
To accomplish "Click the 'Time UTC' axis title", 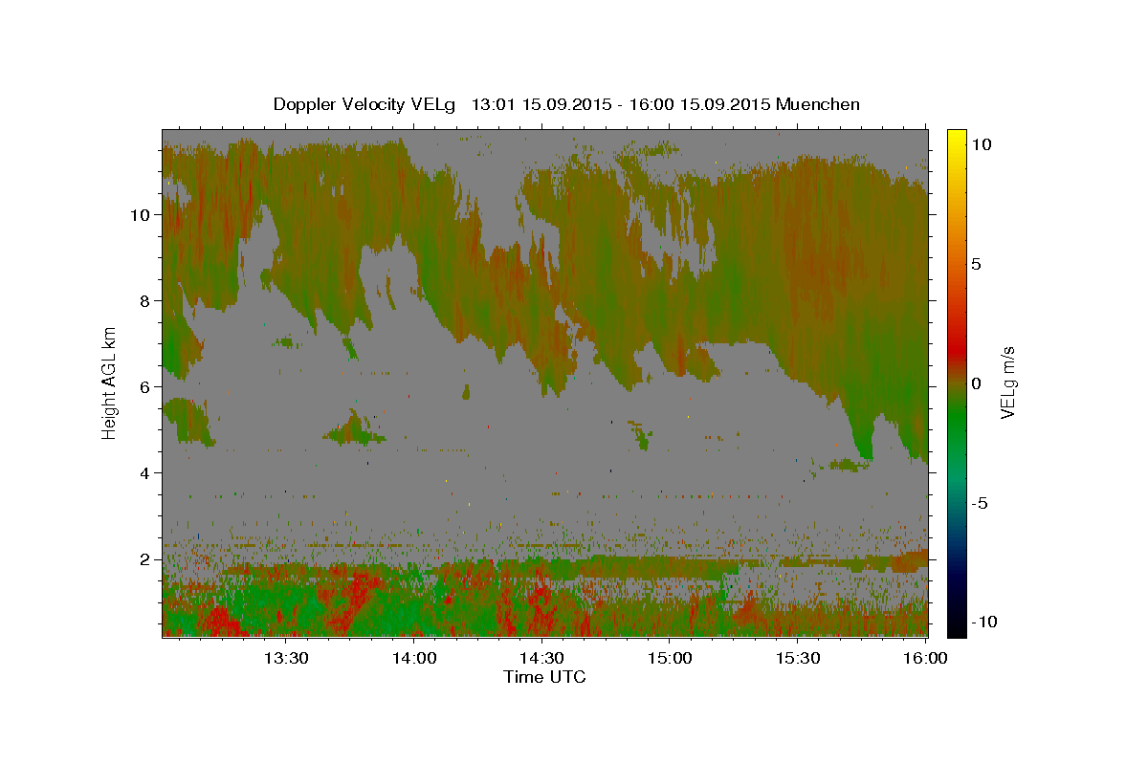I will [x=544, y=677].
